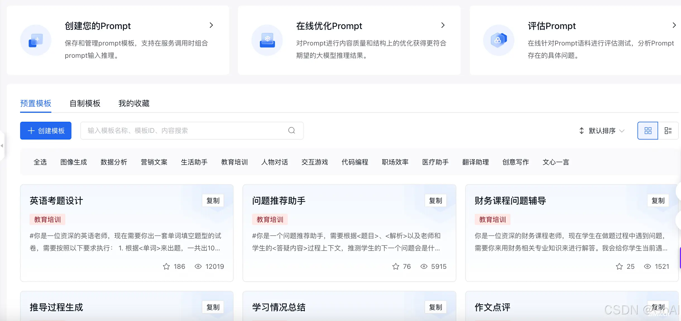Click the sort arrows icon beside 默认排序
The width and height of the screenshot is (681, 321).
(x=581, y=131)
